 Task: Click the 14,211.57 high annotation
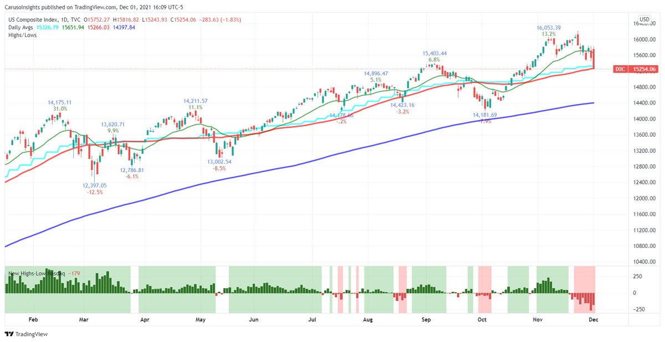point(197,101)
